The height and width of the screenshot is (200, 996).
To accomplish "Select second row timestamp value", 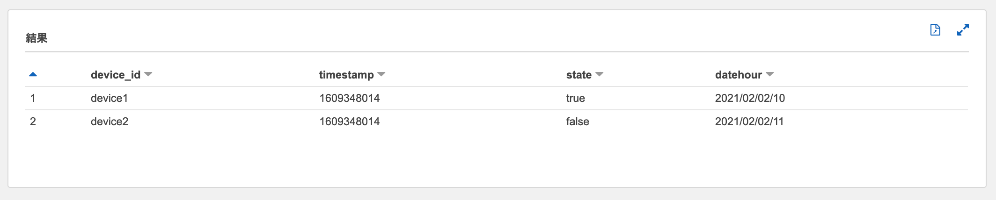I will pos(350,121).
